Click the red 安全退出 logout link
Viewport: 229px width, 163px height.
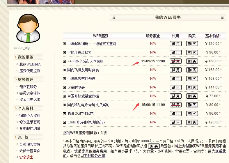tap(26, 157)
